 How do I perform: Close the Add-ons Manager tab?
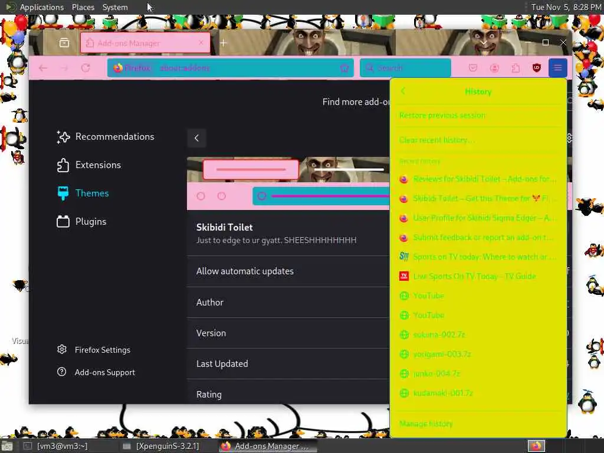201,42
